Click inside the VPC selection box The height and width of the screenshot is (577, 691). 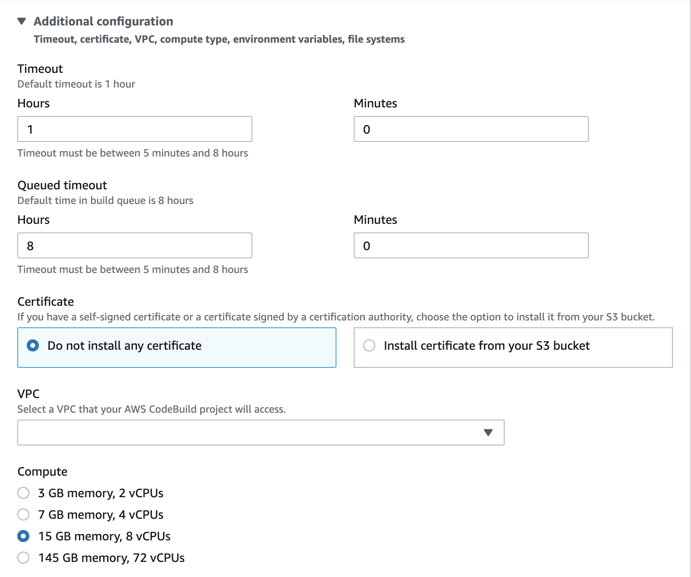pyautogui.click(x=250, y=433)
